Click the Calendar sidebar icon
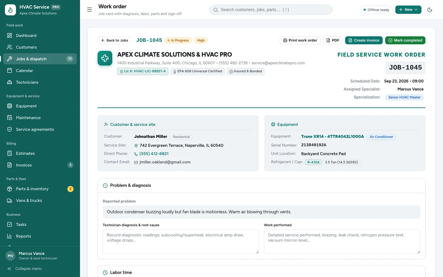Screen dimensions: 443x277 point(9,71)
